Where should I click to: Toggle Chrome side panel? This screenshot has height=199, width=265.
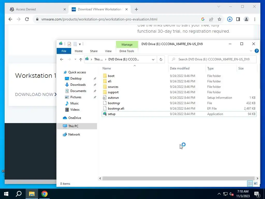click(x=238, y=19)
